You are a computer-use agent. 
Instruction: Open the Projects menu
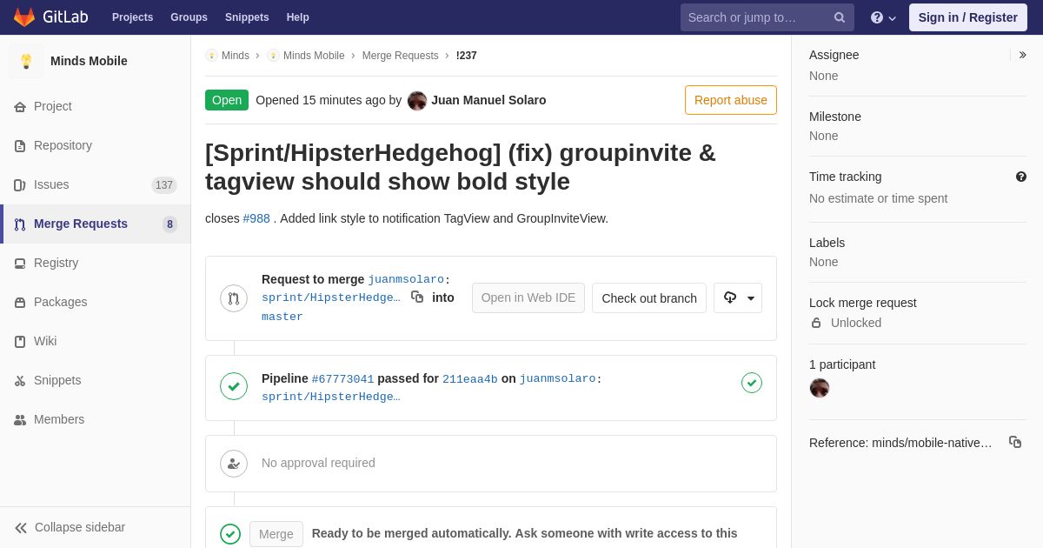(x=132, y=17)
